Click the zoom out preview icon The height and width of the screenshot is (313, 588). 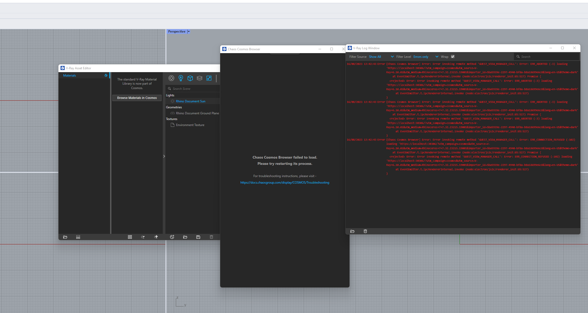143,237
